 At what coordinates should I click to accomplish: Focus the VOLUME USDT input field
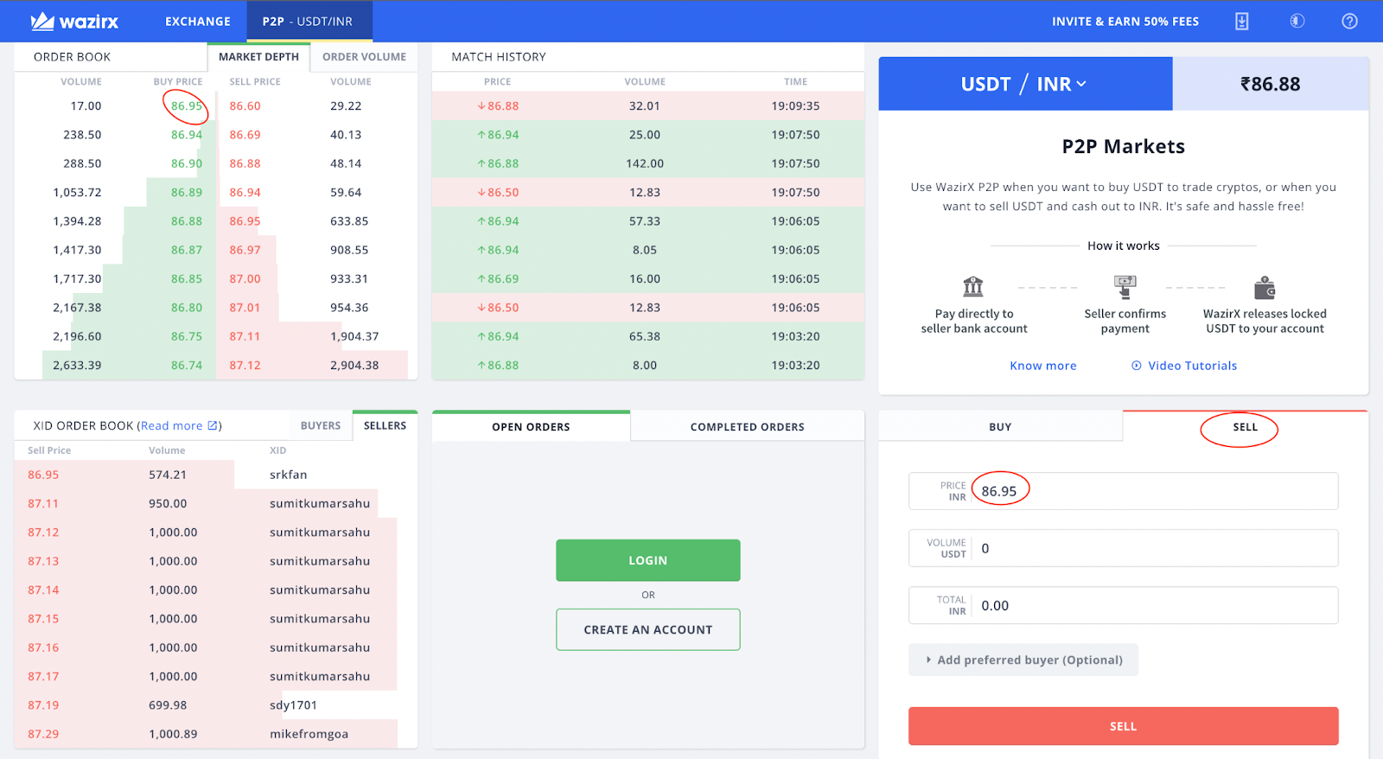1124,548
